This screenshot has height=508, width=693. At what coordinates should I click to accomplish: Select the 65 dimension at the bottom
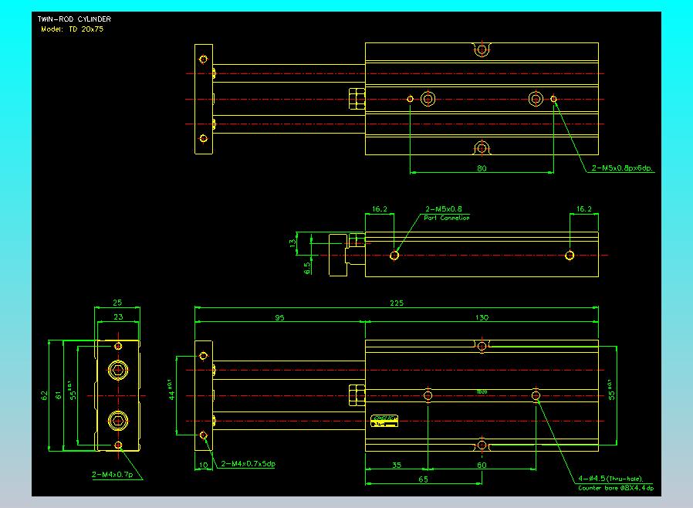tap(423, 479)
